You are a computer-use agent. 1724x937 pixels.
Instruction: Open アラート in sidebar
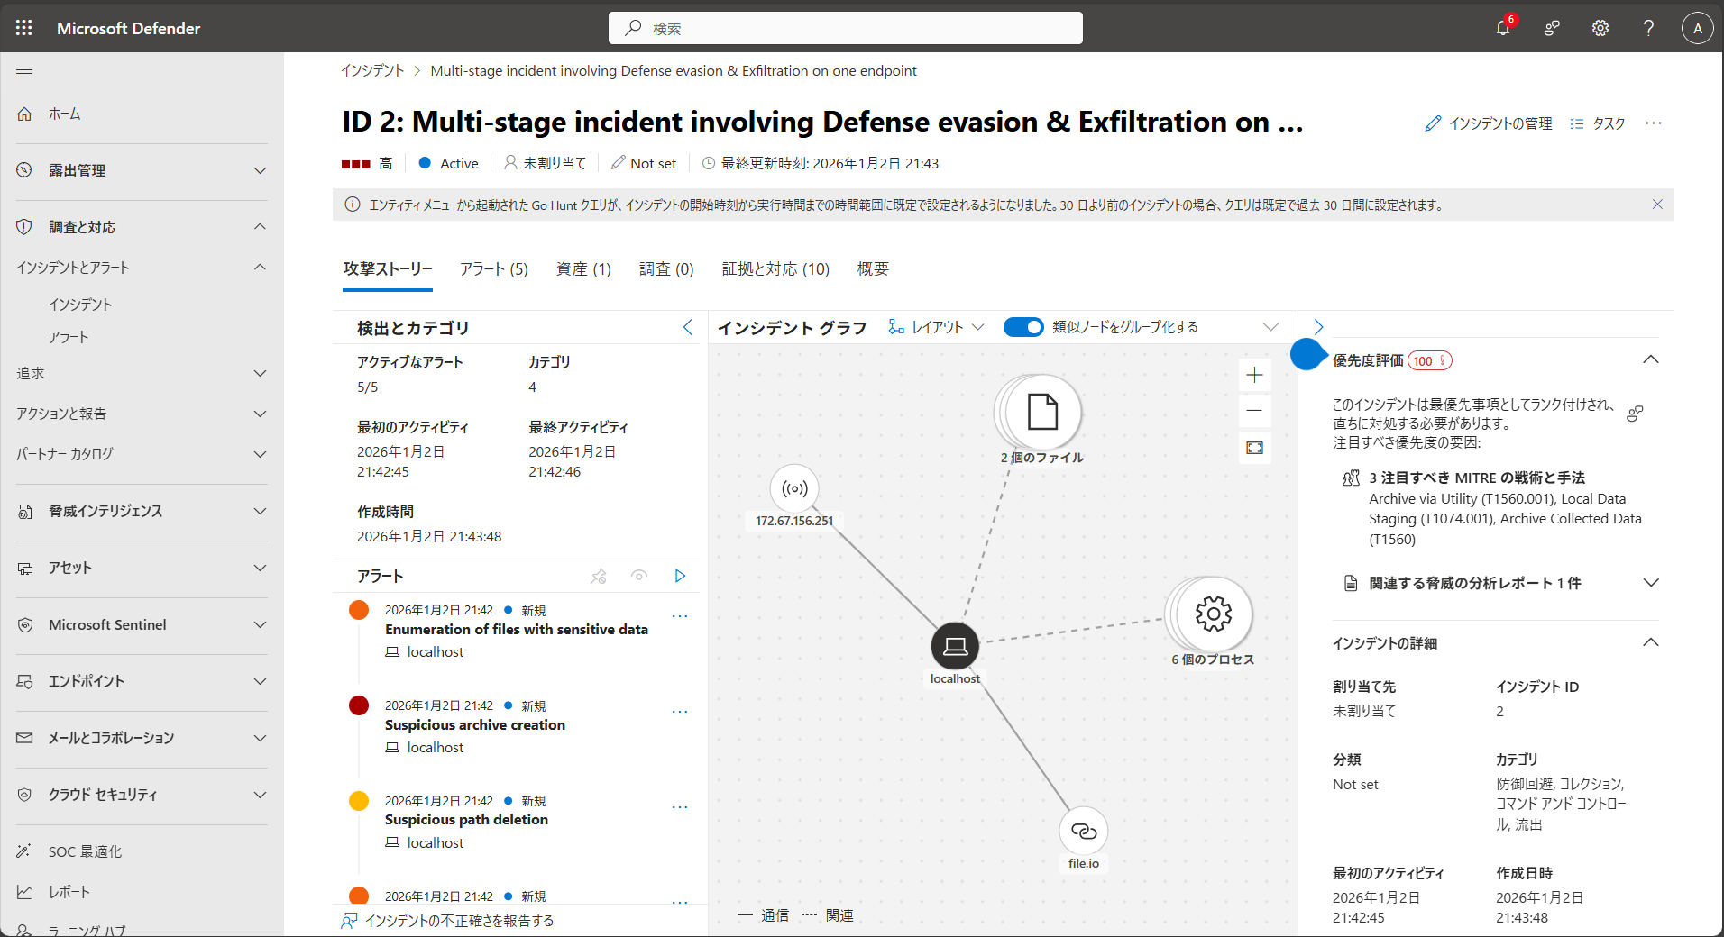[x=69, y=337]
